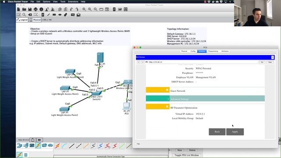The width and height of the screenshot is (281, 158).
Task: Click the Delete PDU button
Action: [x=192, y=150]
